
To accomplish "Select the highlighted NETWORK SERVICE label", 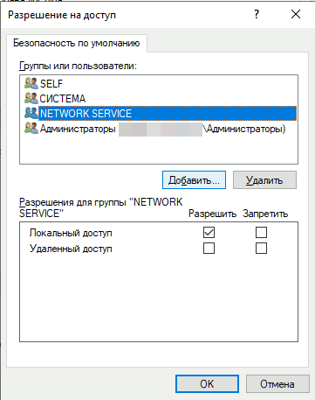I will (x=86, y=114).
